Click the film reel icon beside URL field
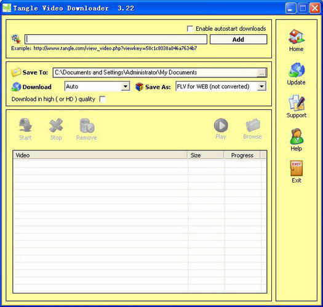This screenshot has width=323, height=307. click(16, 39)
